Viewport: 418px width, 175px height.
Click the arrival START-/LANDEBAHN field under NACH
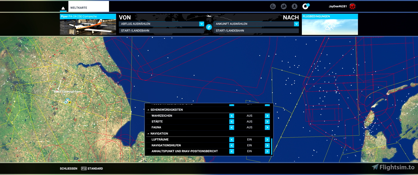click(256, 31)
